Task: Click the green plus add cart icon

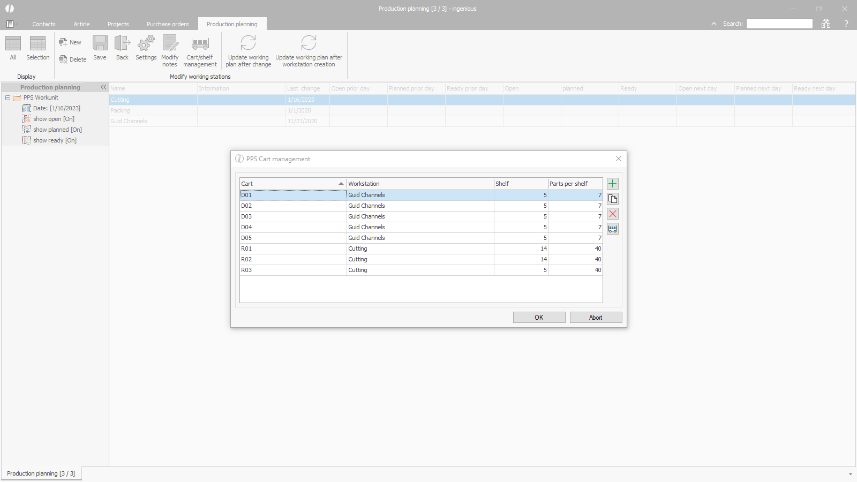Action: (x=613, y=184)
